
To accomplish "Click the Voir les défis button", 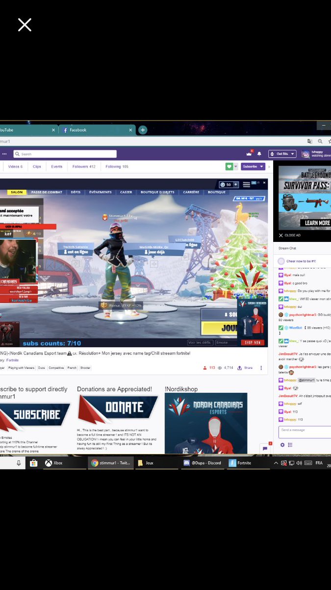I will pos(200,342).
